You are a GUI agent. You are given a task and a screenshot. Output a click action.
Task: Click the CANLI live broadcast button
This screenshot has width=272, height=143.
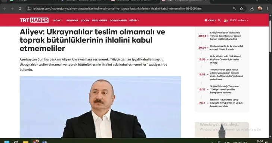click(x=210, y=20)
